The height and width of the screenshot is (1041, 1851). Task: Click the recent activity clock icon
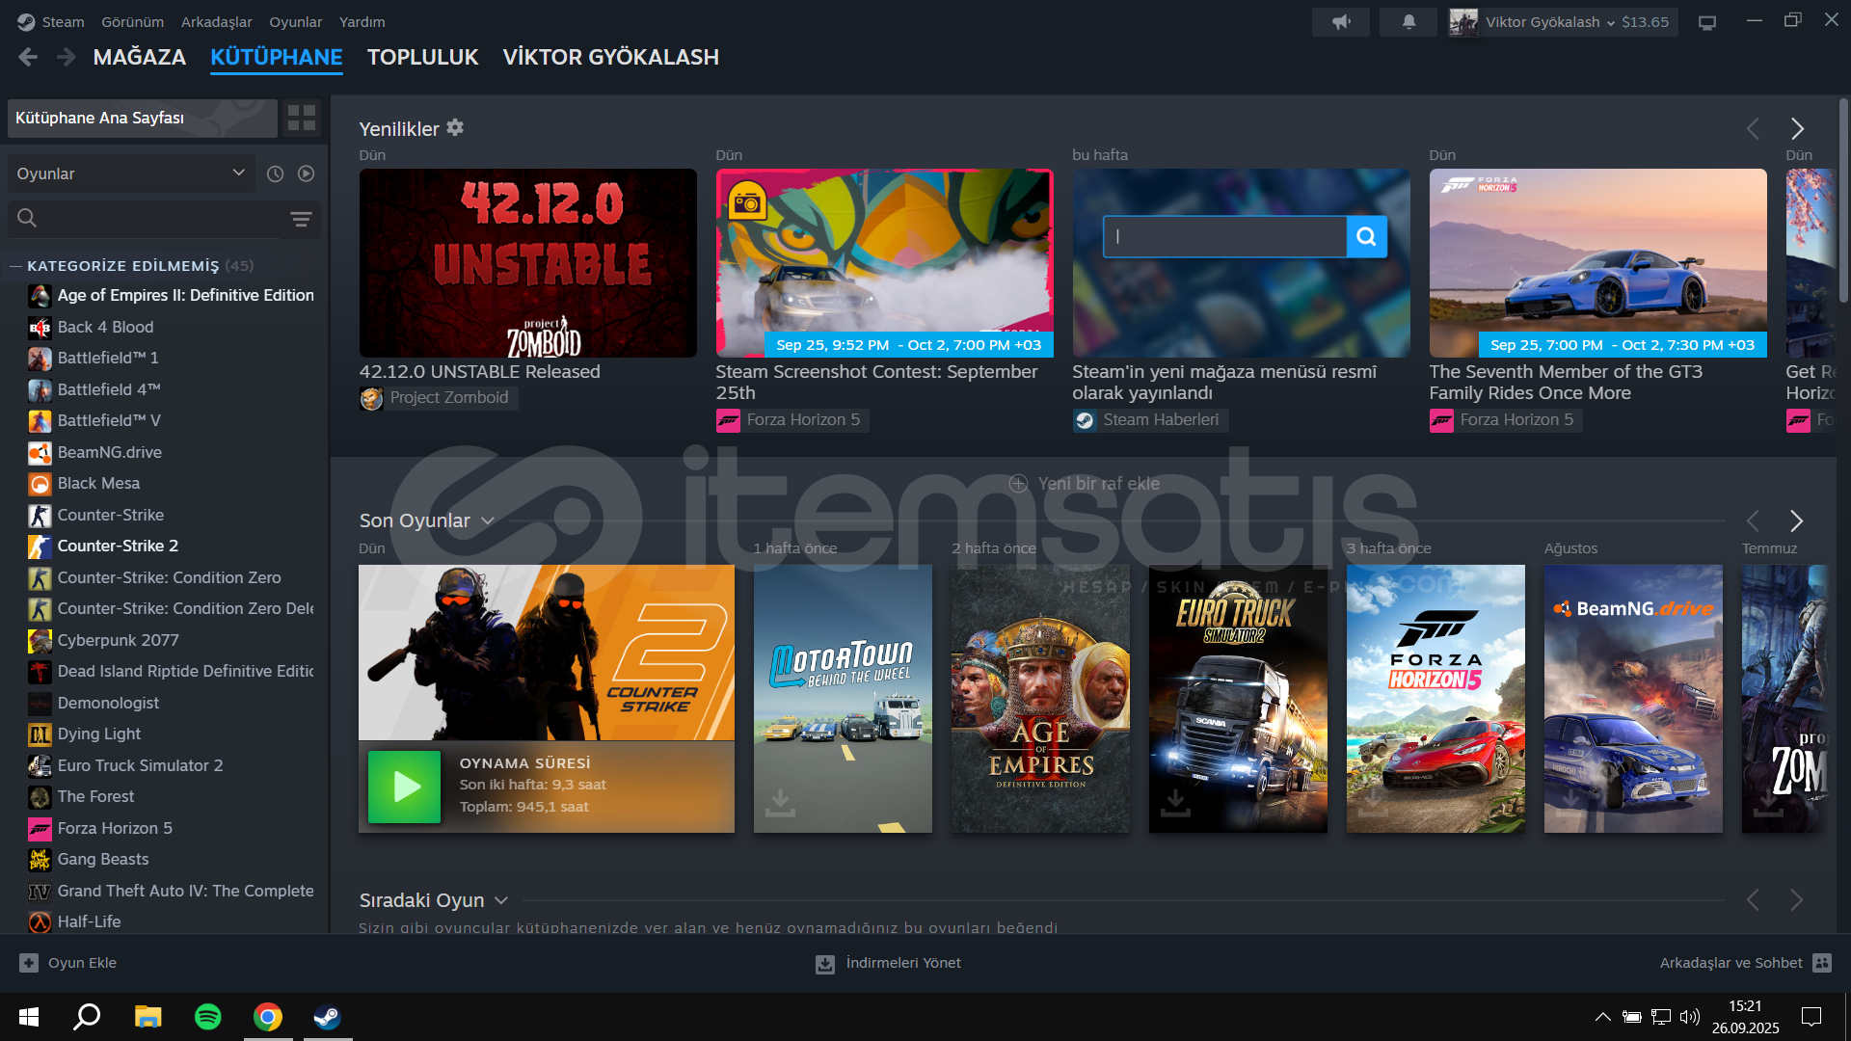pyautogui.click(x=275, y=173)
